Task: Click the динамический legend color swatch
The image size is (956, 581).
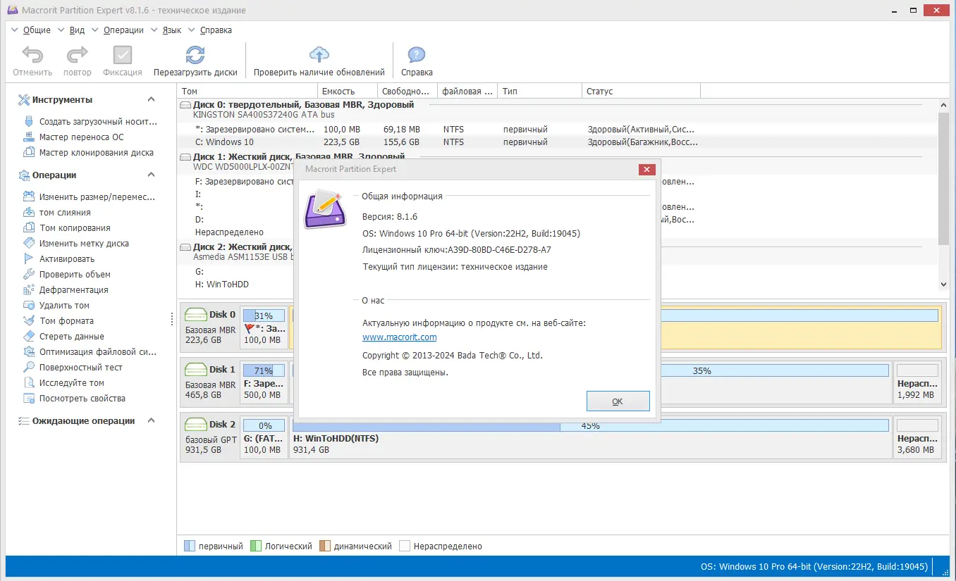Action: pos(325,546)
